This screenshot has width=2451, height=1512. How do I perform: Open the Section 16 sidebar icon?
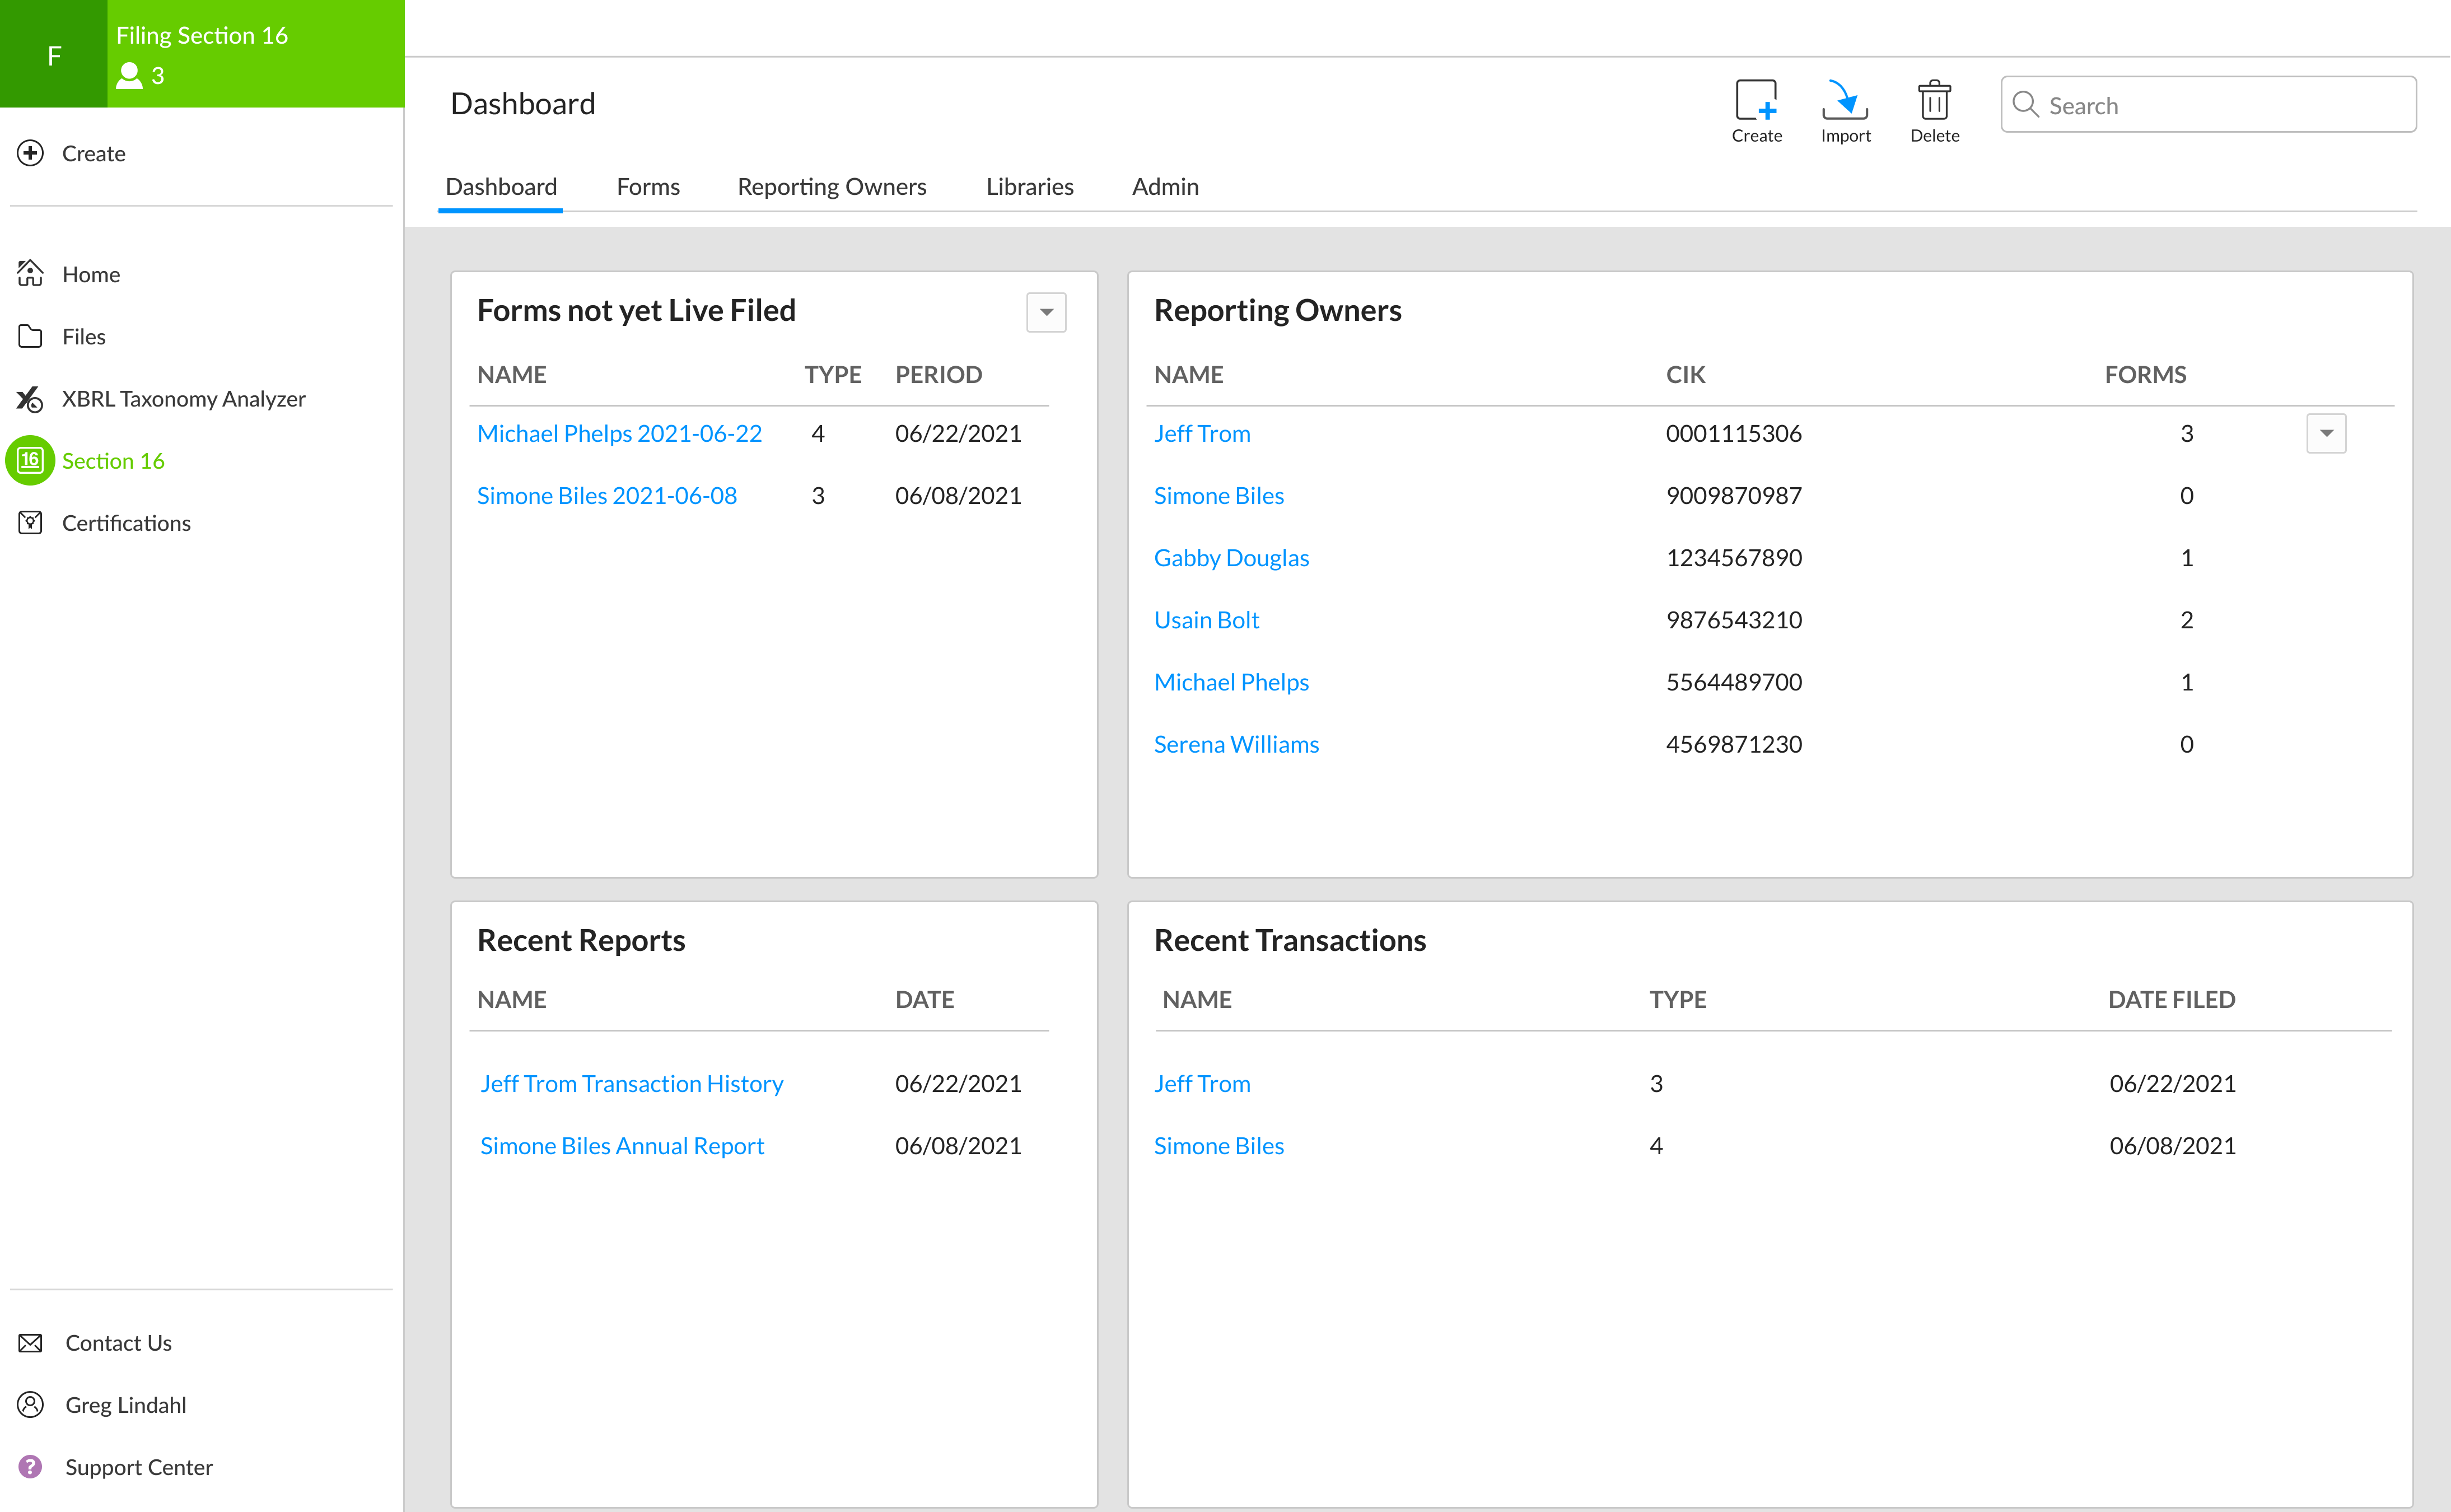pyautogui.click(x=31, y=460)
